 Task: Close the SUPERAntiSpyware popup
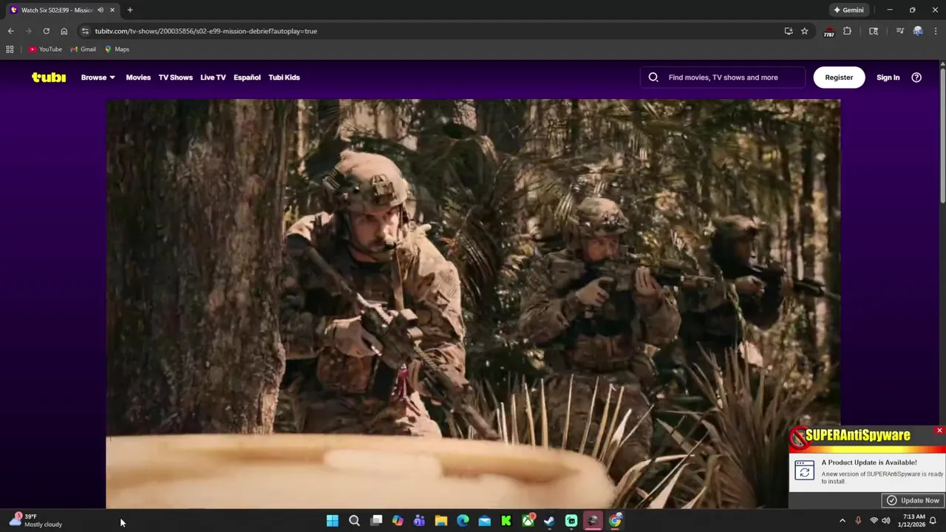(939, 430)
